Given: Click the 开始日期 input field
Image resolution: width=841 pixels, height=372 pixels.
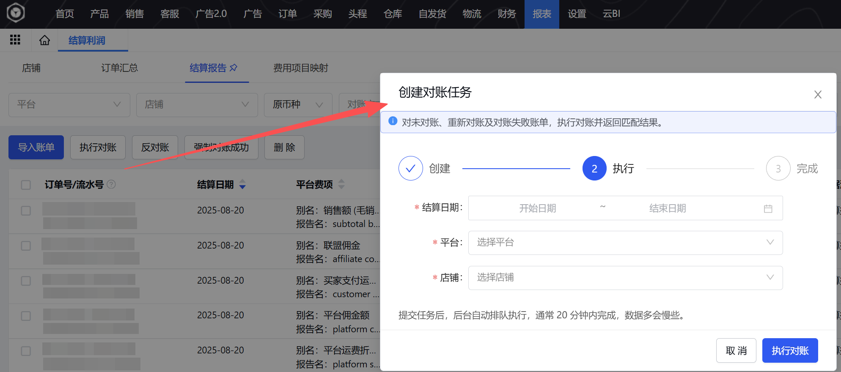Looking at the screenshot, I should (x=538, y=208).
